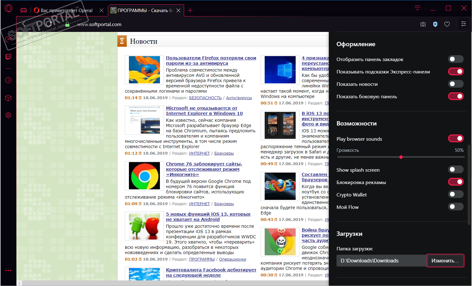The height and width of the screenshot is (286, 472).
Task: Click the 50% volume value
Action: pyautogui.click(x=459, y=150)
